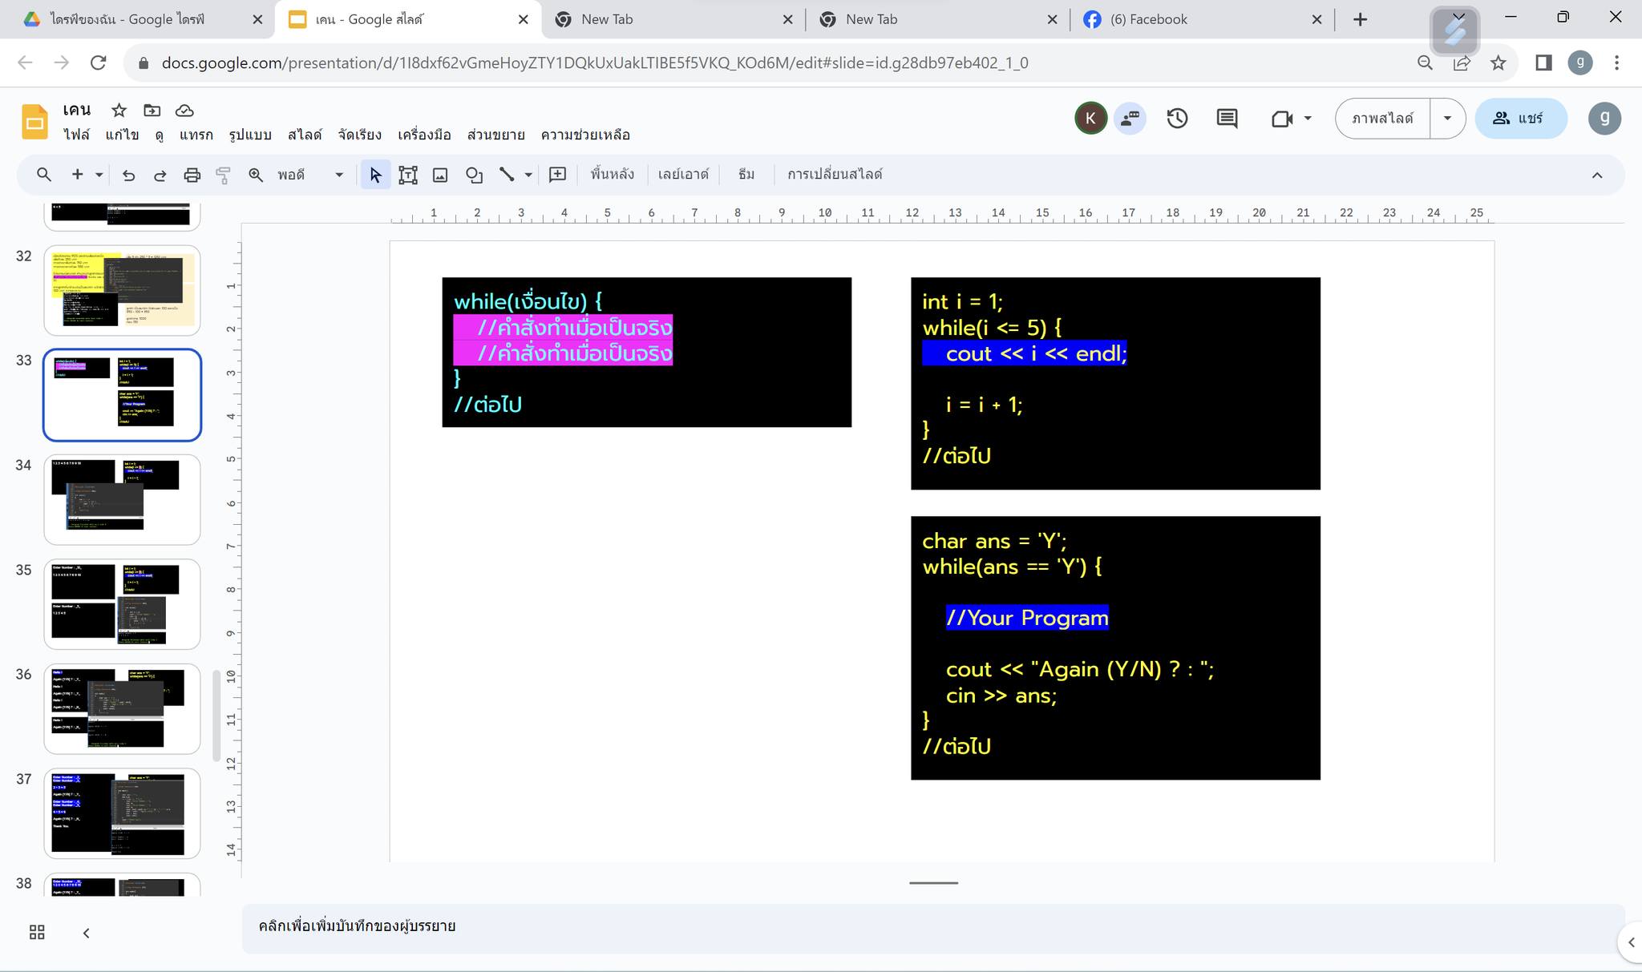Viewport: 1642px width, 972px height.
Task: Open the Arrange menu
Action: pos(359,135)
